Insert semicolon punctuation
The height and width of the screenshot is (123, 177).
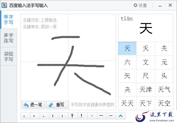(x=54, y=116)
